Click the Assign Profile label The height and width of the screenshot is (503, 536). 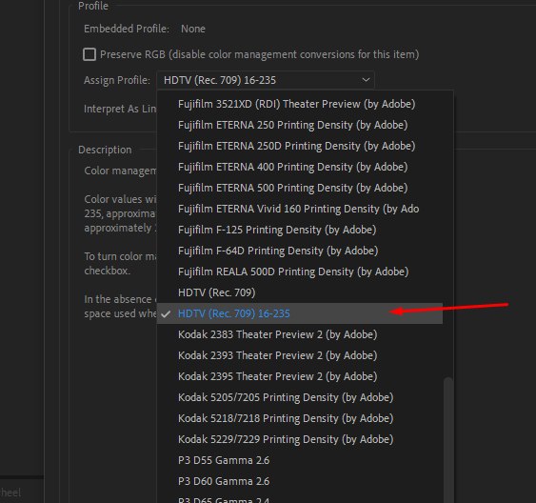coord(117,80)
